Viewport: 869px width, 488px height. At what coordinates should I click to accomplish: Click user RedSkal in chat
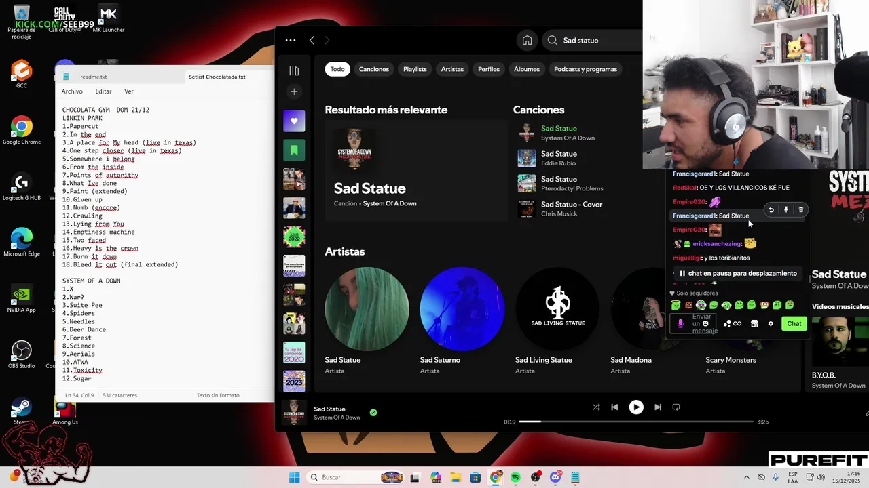pos(684,188)
